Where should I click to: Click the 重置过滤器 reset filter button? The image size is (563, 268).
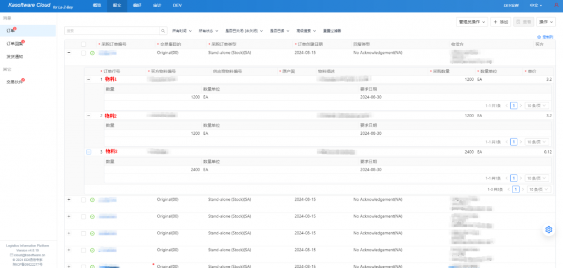(x=332, y=31)
